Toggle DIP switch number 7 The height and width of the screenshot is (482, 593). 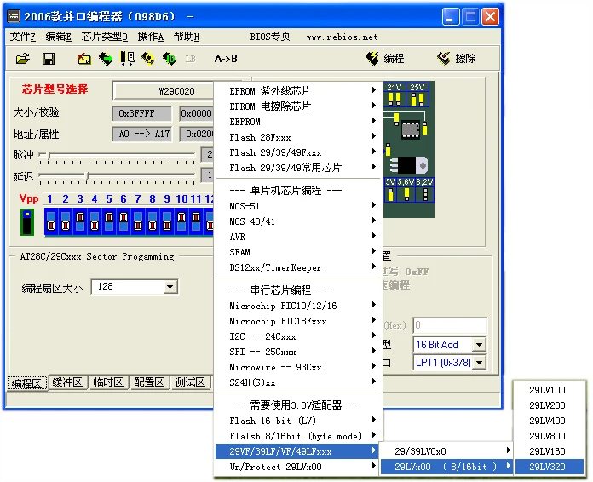pyautogui.click(x=138, y=221)
